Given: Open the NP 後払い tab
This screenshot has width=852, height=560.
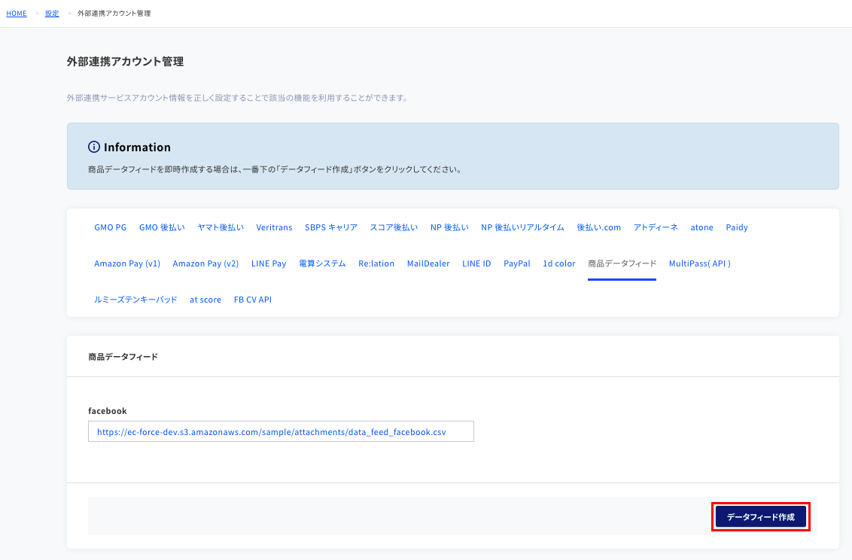Looking at the screenshot, I should click(x=449, y=227).
